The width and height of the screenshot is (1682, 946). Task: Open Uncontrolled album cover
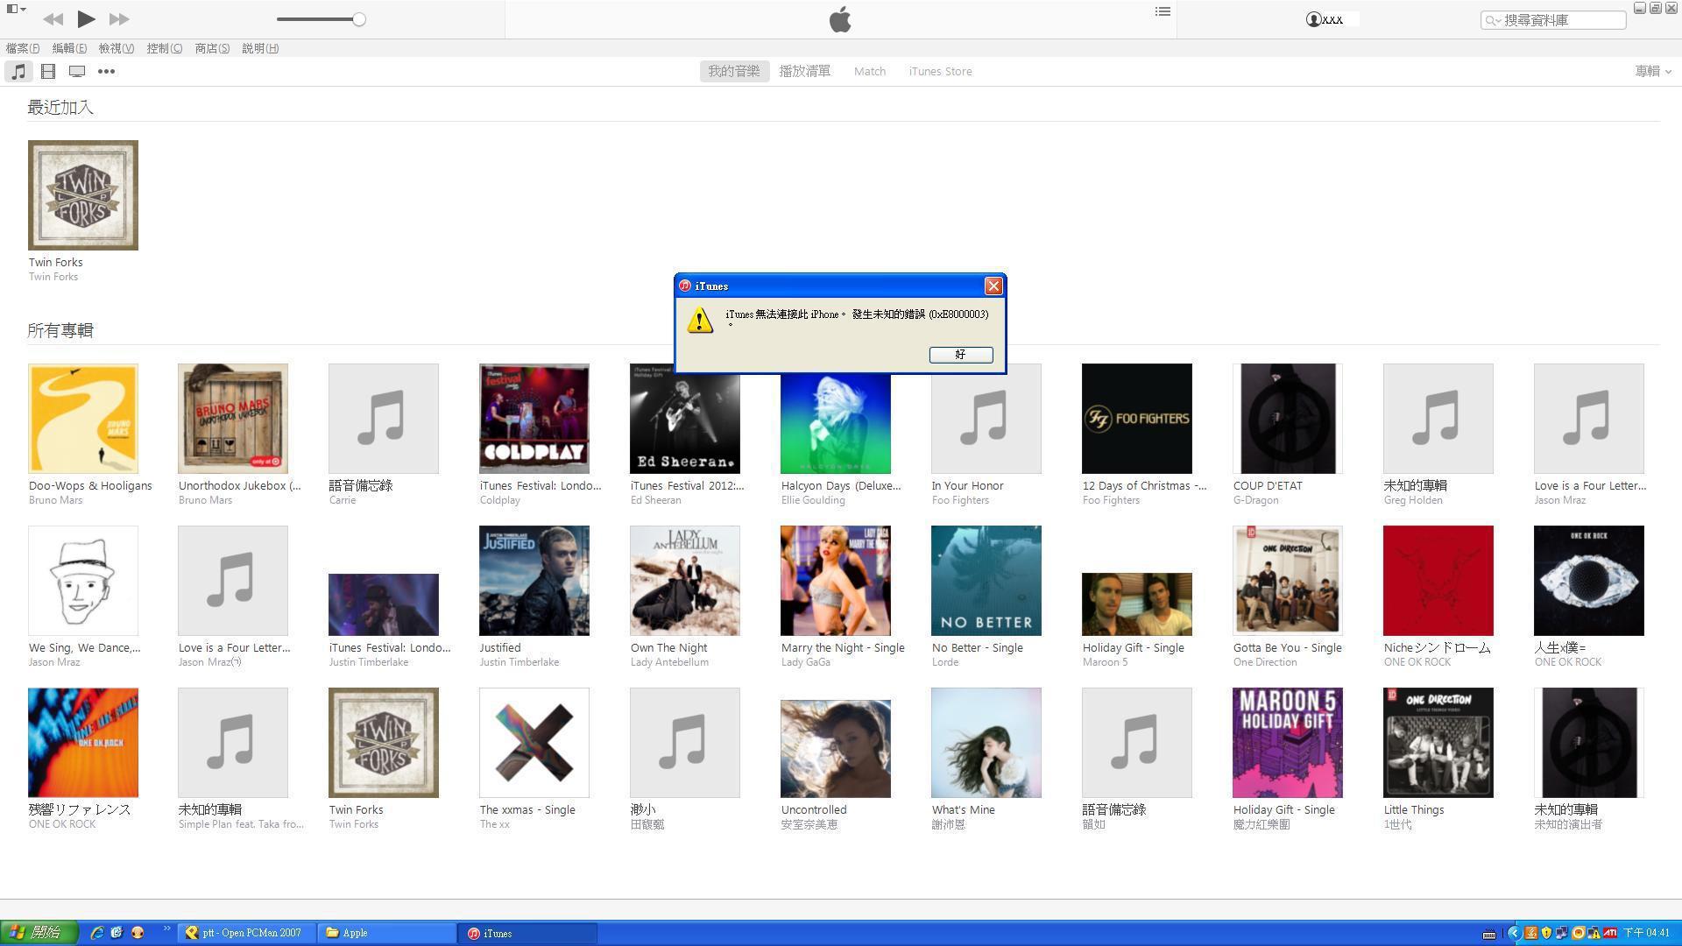point(836,749)
